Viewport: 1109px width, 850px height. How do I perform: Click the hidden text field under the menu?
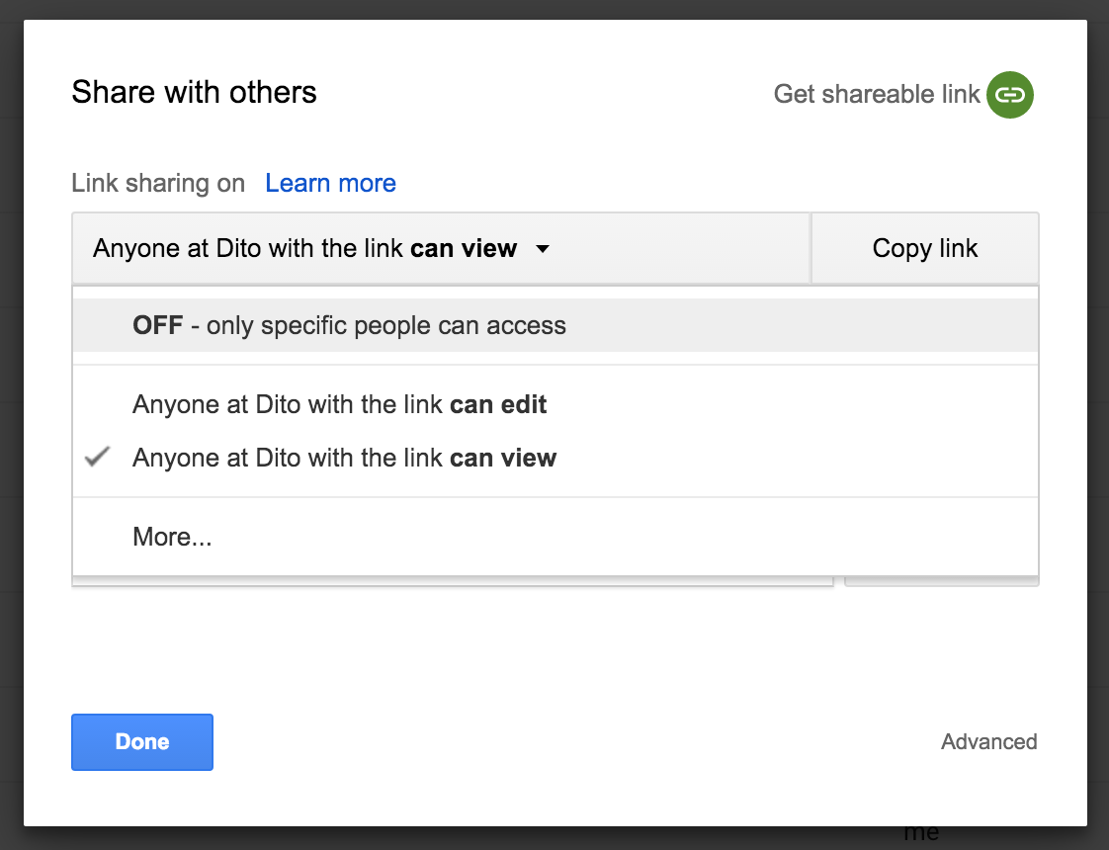[x=452, y=582]
